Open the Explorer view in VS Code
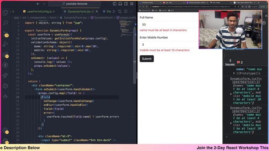This screenshot has height=151, width=269. point(5,12)
